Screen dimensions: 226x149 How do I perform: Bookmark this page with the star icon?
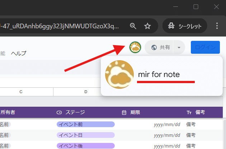pos(147,26)
